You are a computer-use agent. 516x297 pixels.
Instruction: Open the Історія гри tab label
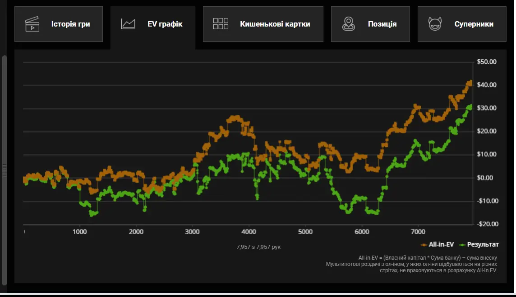70,24
